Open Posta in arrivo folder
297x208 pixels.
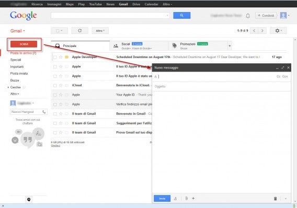23,53
